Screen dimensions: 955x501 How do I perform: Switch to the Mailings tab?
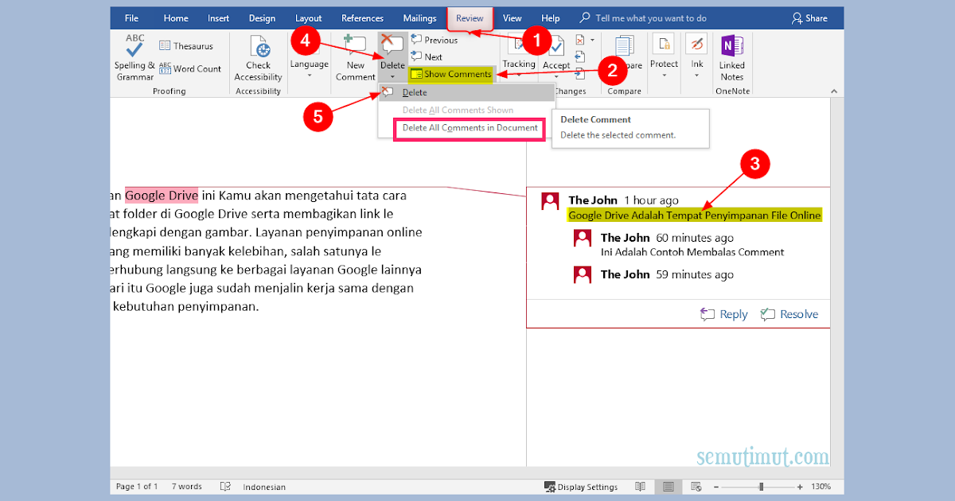(x=419, y=17)
